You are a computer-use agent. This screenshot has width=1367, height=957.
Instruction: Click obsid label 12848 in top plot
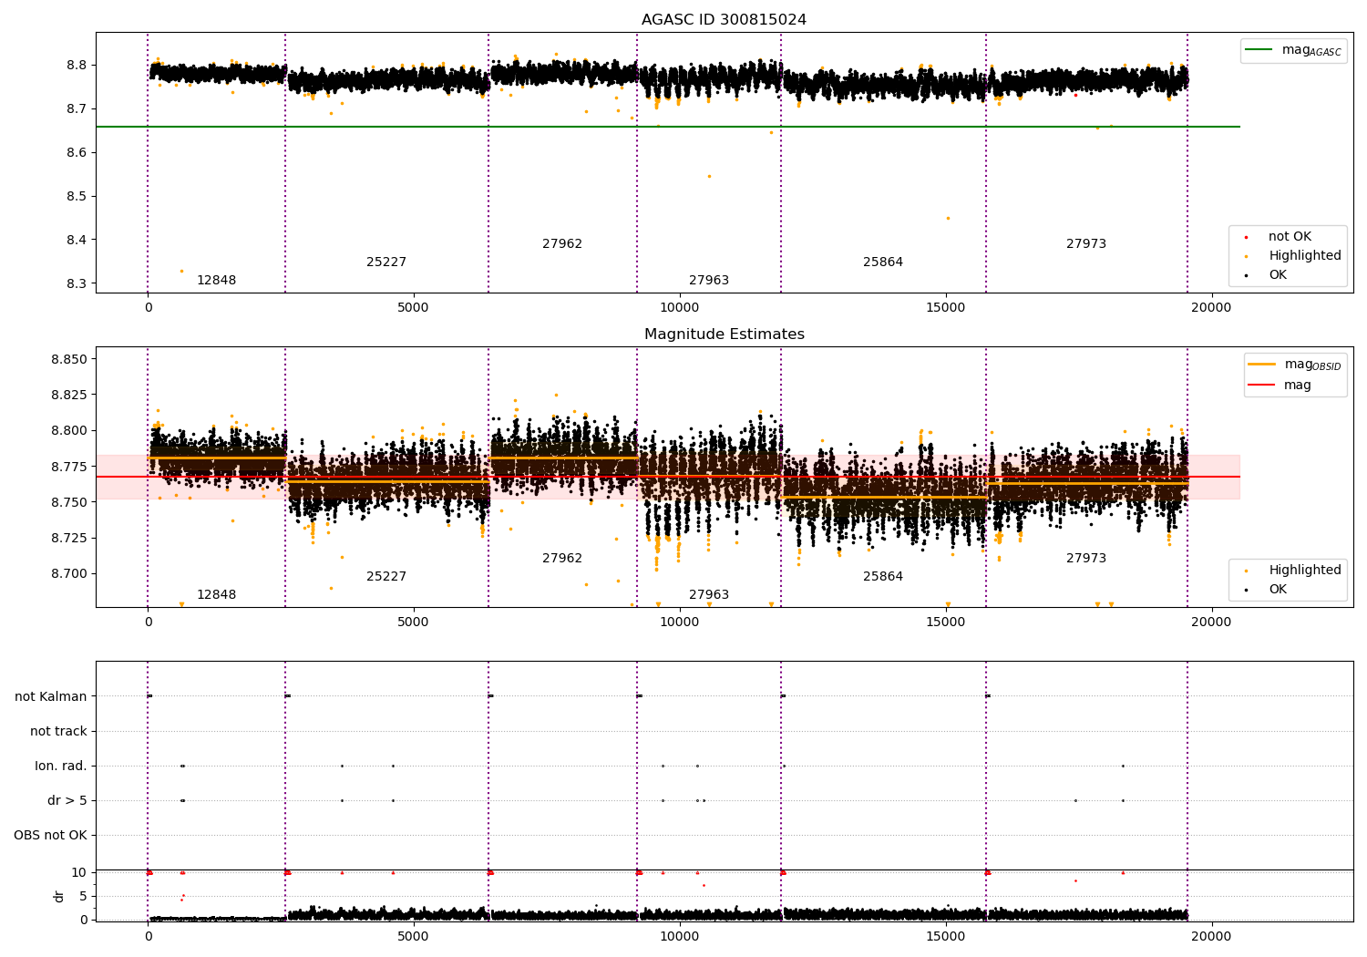[x=216, y=280]
